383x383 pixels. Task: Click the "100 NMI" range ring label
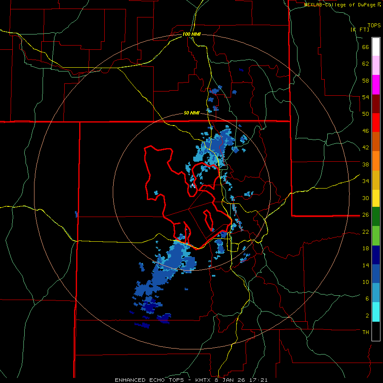click(191, 34)
